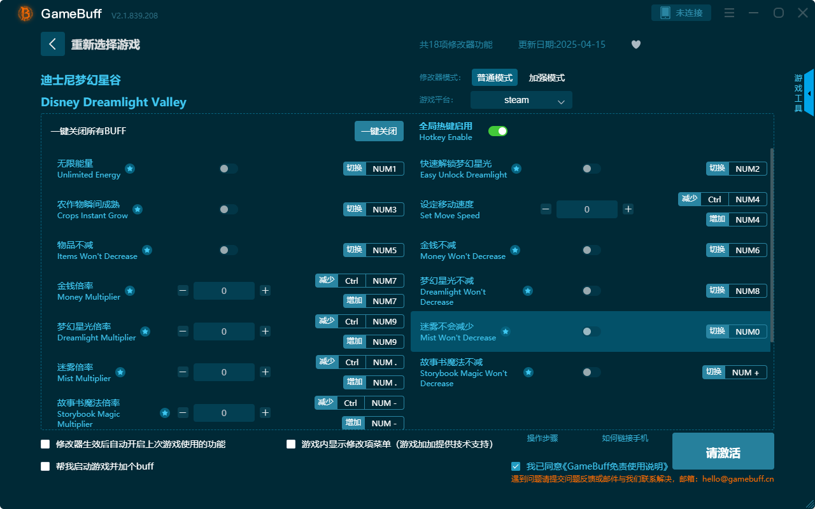Click the star badge beside Items Won't Decrease
The width and height of the screenshot is (815, 509).
point(147,250)
